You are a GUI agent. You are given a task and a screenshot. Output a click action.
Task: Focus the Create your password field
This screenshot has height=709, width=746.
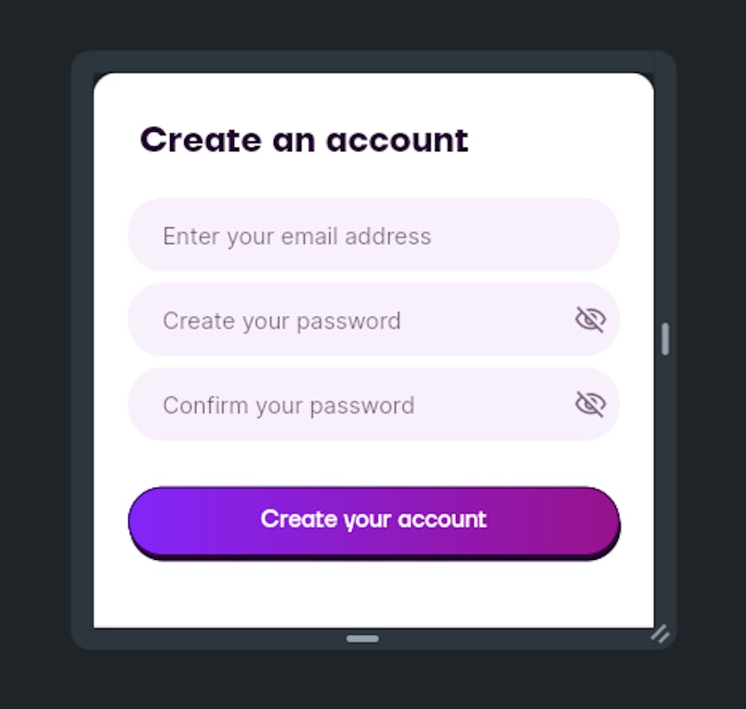coord(374,320)
